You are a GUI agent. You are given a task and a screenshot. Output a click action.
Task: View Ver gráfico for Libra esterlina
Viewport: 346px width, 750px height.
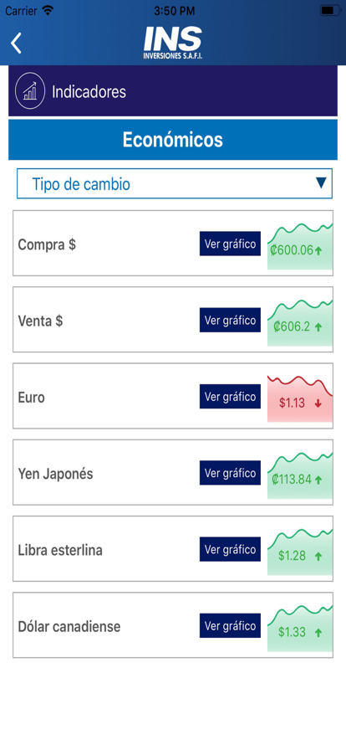coord(231,550)
